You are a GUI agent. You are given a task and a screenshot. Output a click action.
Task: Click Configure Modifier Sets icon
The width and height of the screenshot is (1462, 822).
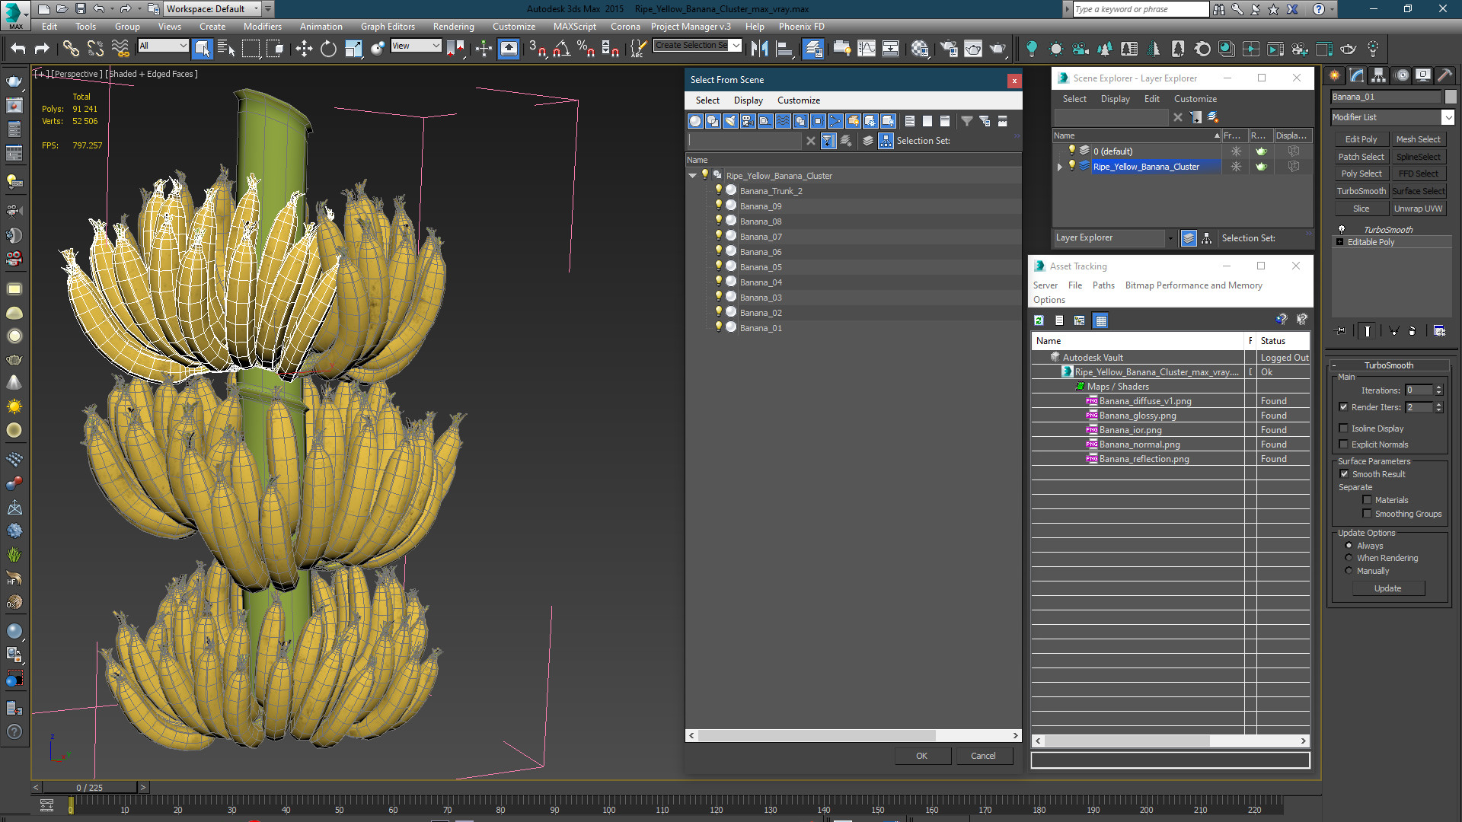click(x=1439, y=331)
